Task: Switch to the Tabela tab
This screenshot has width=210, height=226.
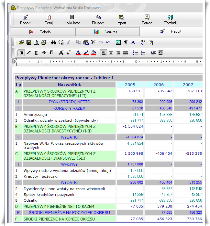Action: [x=43, y=32]
